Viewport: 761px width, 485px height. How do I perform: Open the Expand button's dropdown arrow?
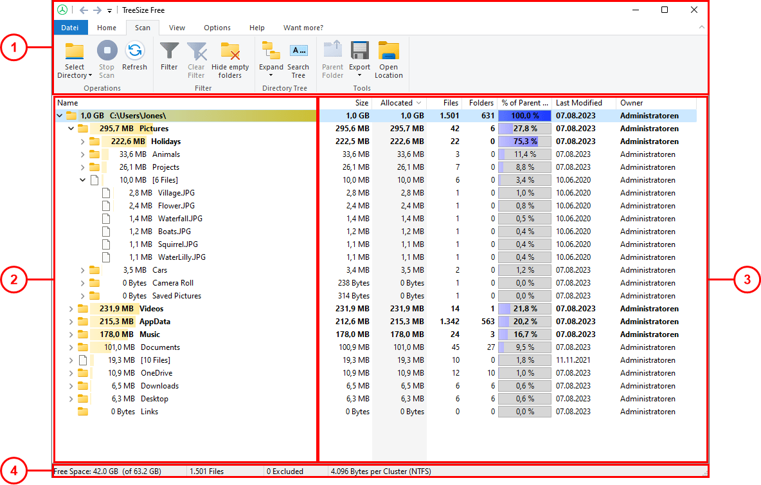(271, 75)
